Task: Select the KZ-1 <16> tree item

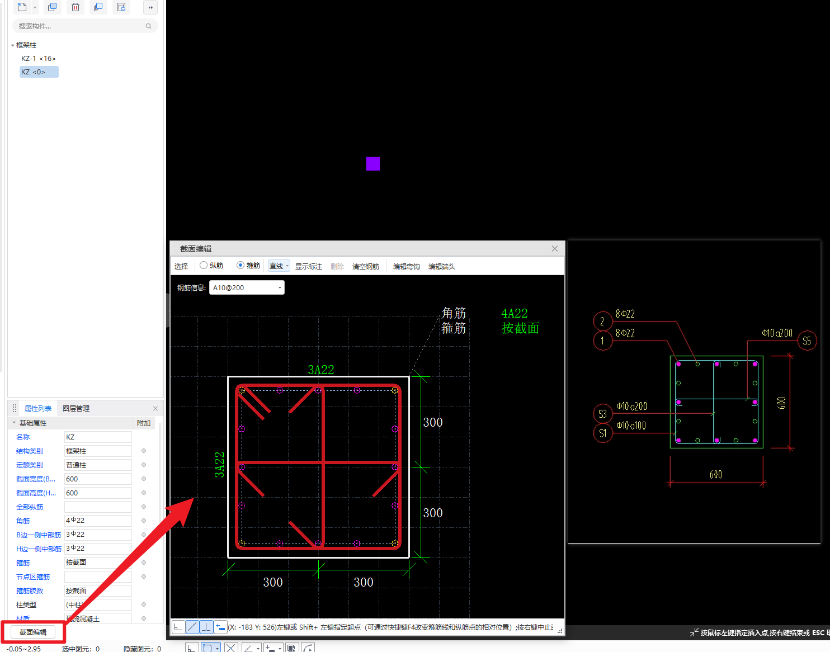Action: [x=39, y=58]
